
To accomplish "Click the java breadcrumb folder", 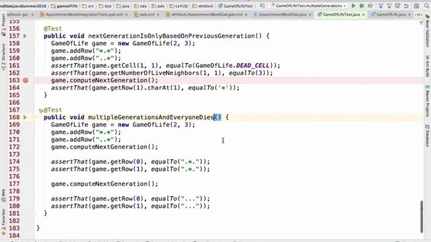I will tap(123, 6).
